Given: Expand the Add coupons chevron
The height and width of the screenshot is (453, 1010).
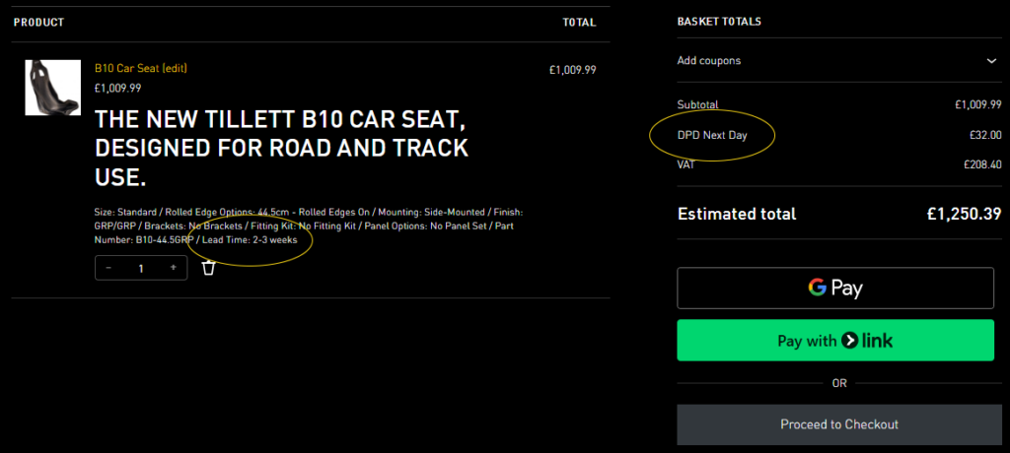Looking at the screenshot, I should coord(991,61).
